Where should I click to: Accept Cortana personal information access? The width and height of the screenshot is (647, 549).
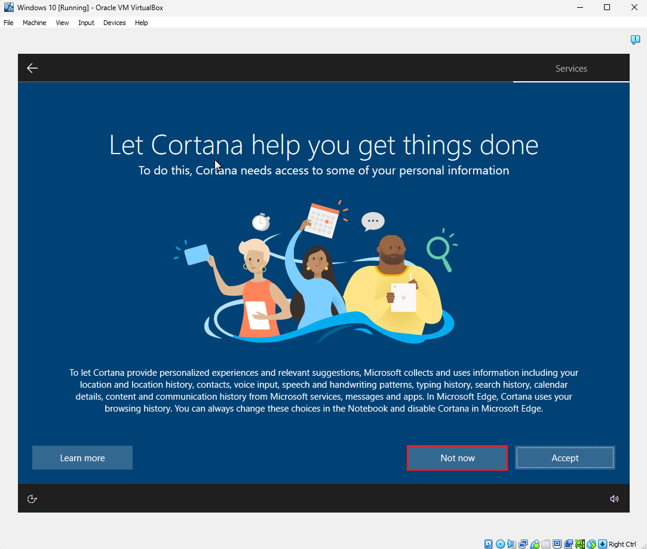[565, 458]
